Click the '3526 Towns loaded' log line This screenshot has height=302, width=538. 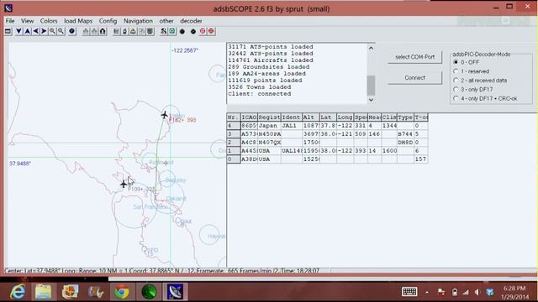click(x=260, y=87)
